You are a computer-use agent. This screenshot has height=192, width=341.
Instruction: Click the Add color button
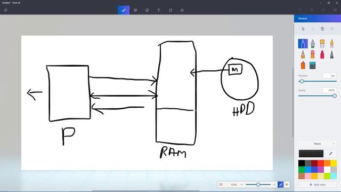[x=318, y=185]
